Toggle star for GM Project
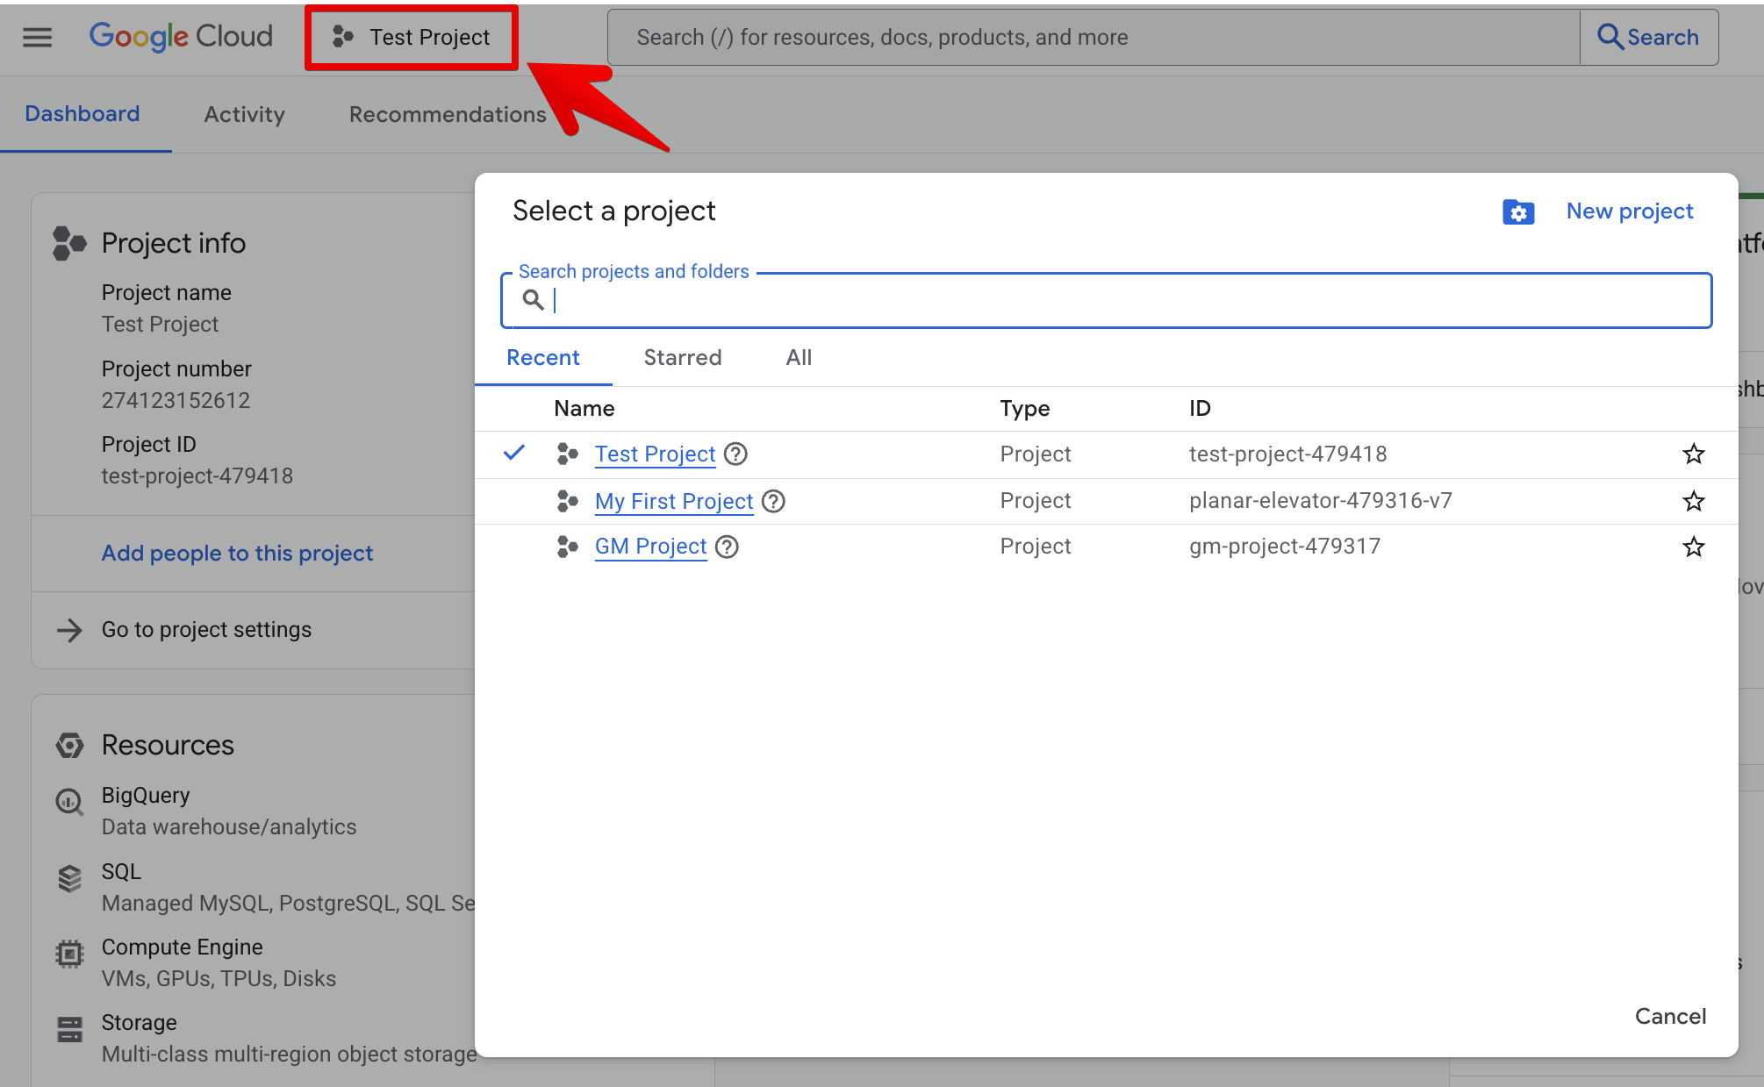The width and height of the screenshot is (1764, 1087). coord(1693,547)
